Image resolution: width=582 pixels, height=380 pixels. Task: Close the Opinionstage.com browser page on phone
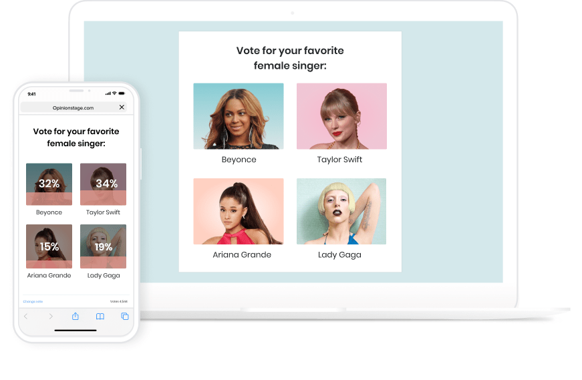[122, 107]
